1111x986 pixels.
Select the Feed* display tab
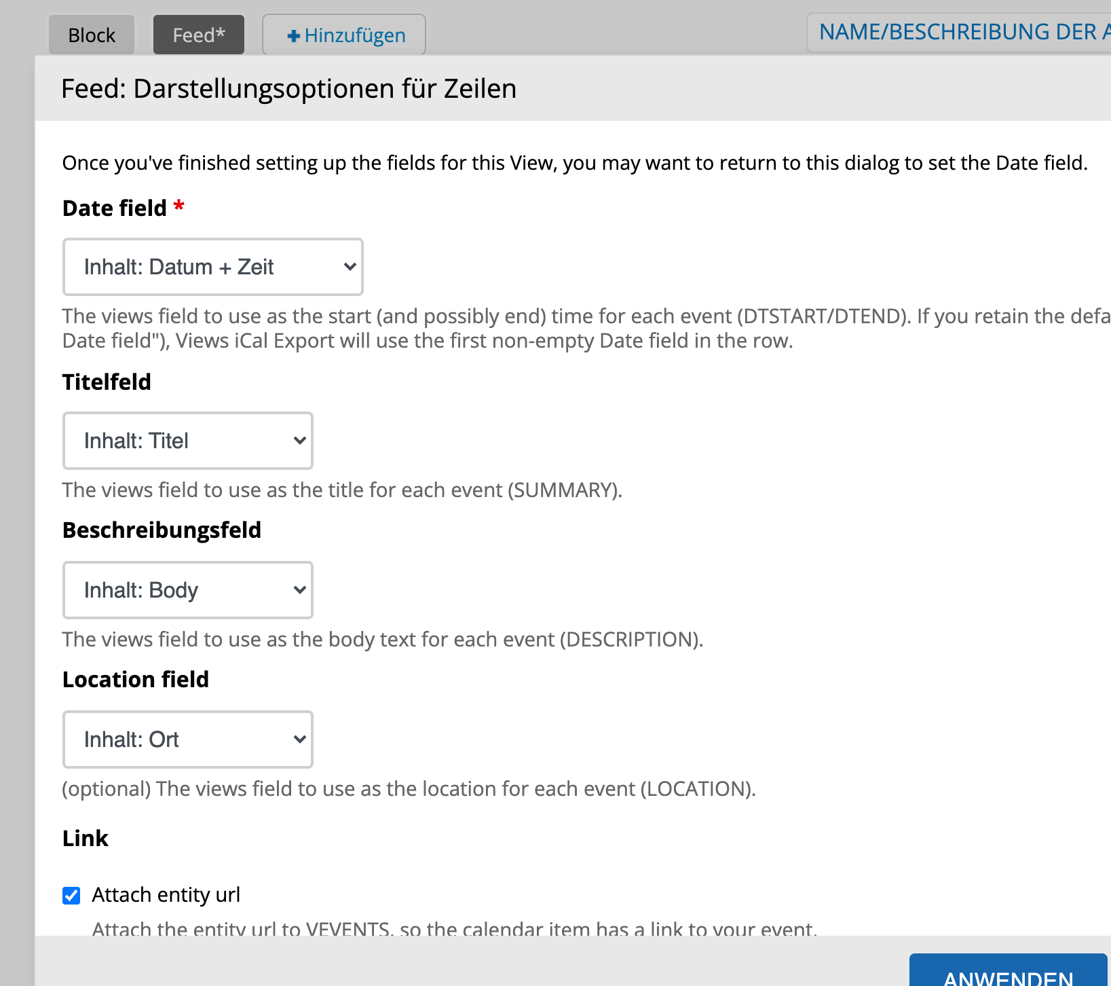(x=199, y=35)
